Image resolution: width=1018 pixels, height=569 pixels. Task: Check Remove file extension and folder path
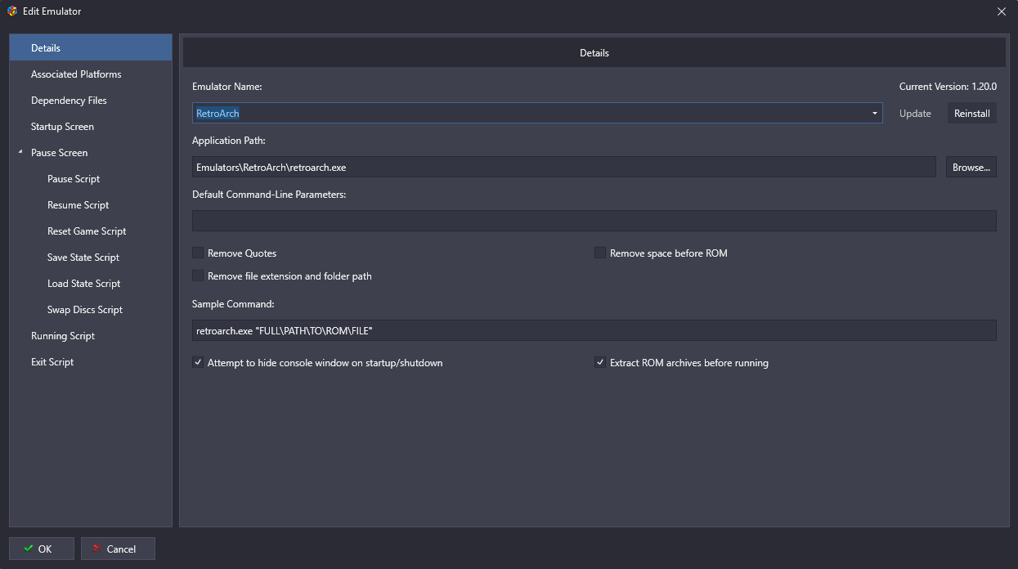coord(198,276)
